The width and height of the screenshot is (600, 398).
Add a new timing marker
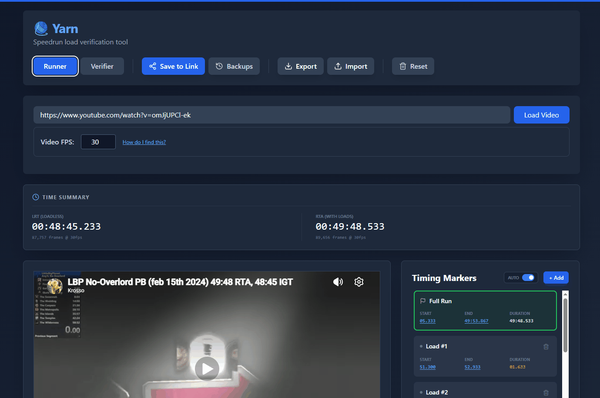(556, 278)
